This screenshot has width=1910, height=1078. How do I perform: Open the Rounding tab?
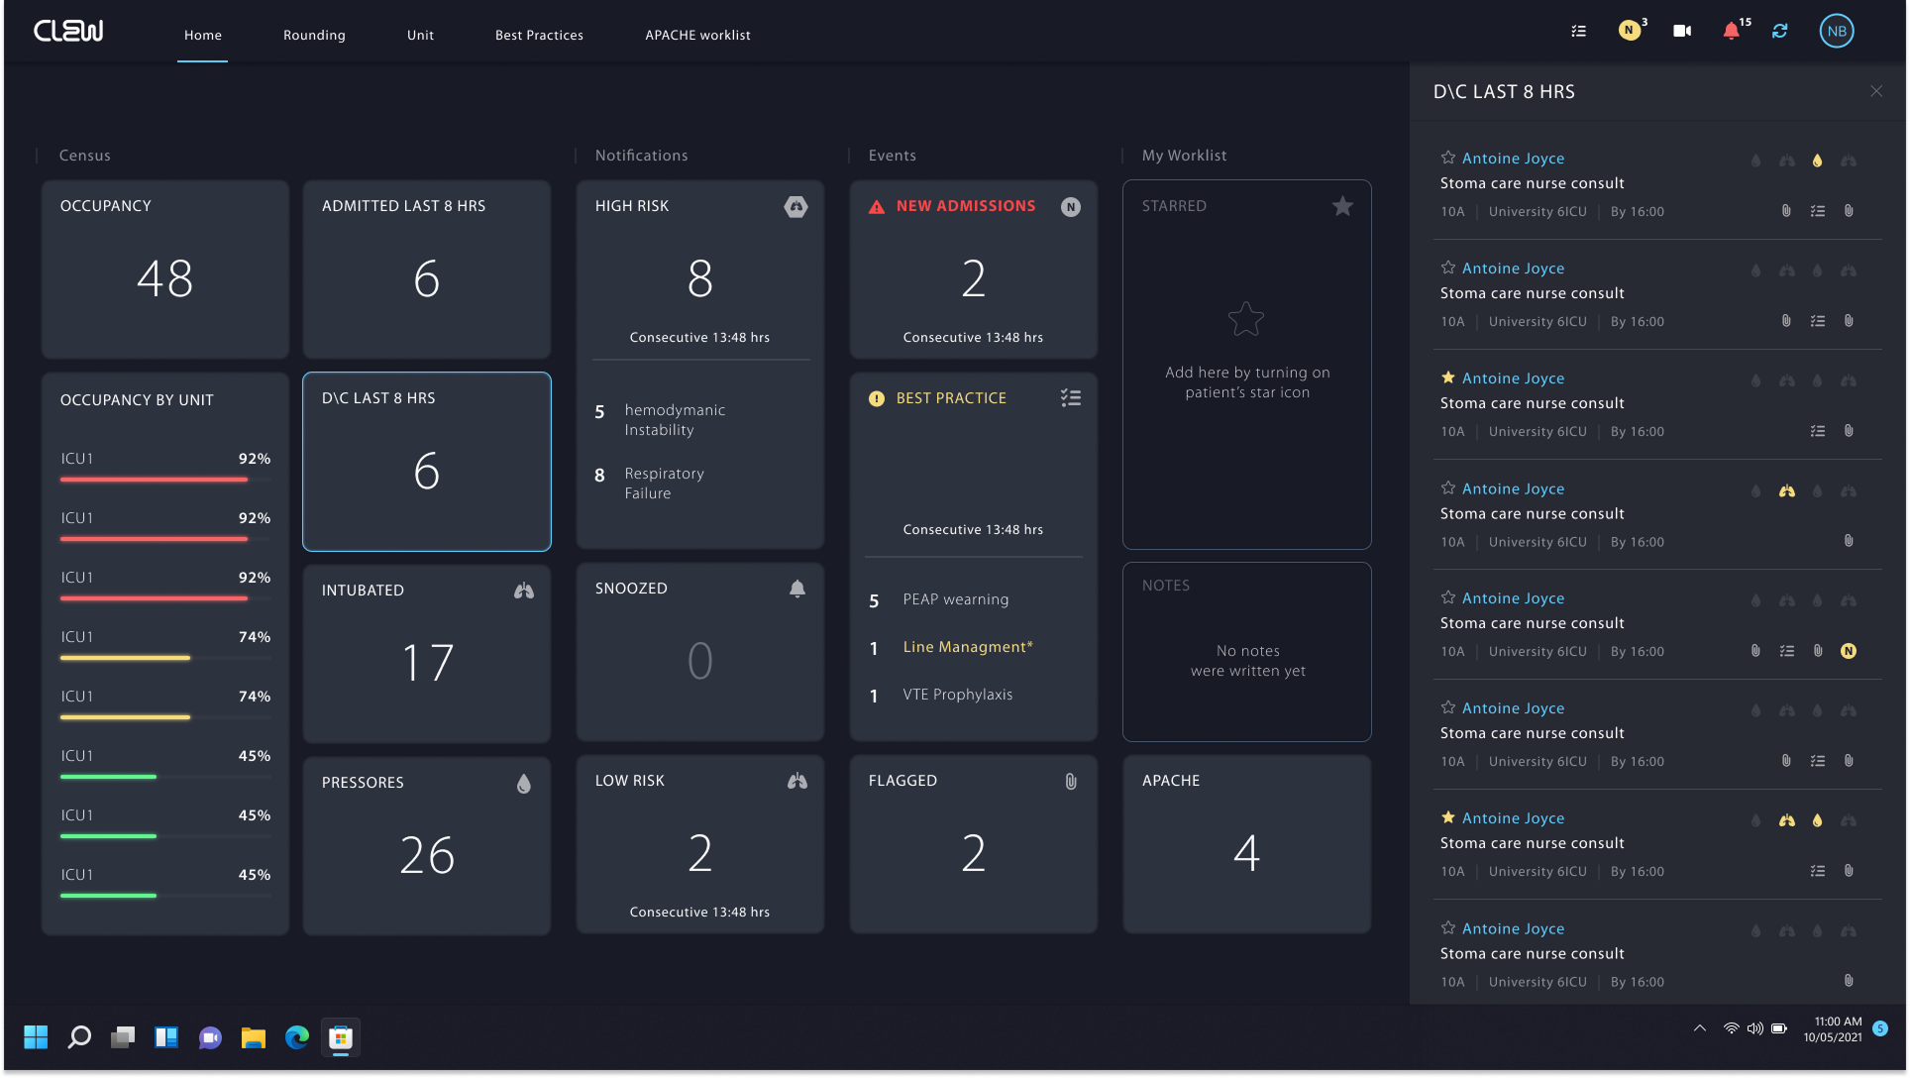[x=314, y=35]
